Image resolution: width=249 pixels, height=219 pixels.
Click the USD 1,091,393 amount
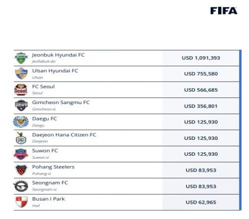201,58
